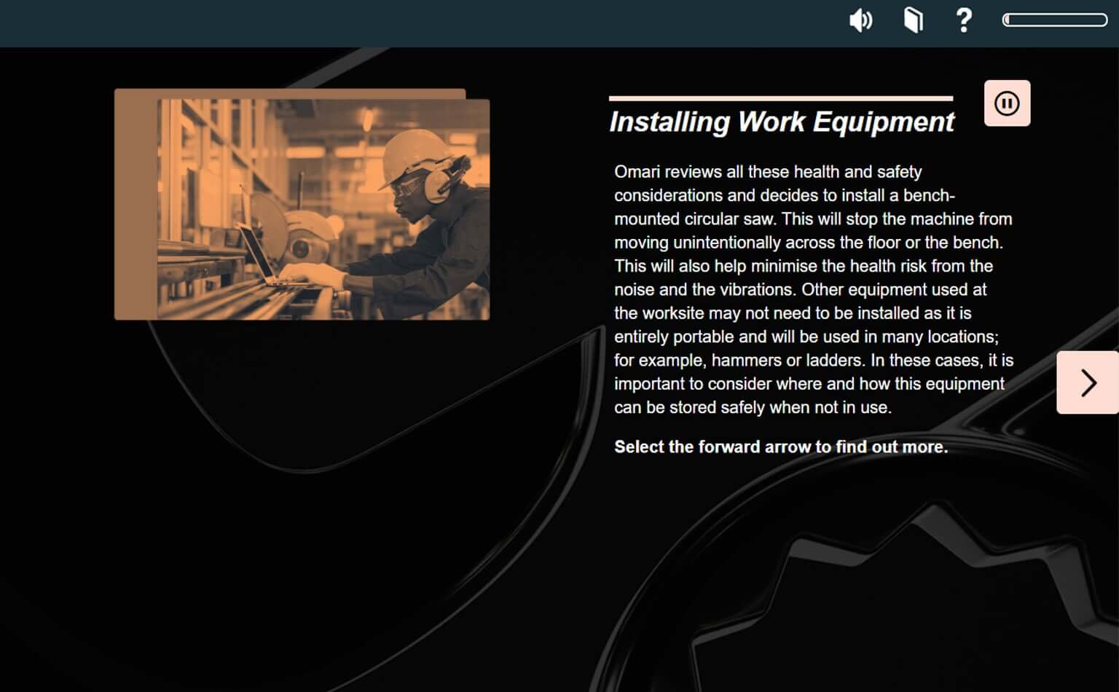Click the course progress bar

pos(1055,20)
